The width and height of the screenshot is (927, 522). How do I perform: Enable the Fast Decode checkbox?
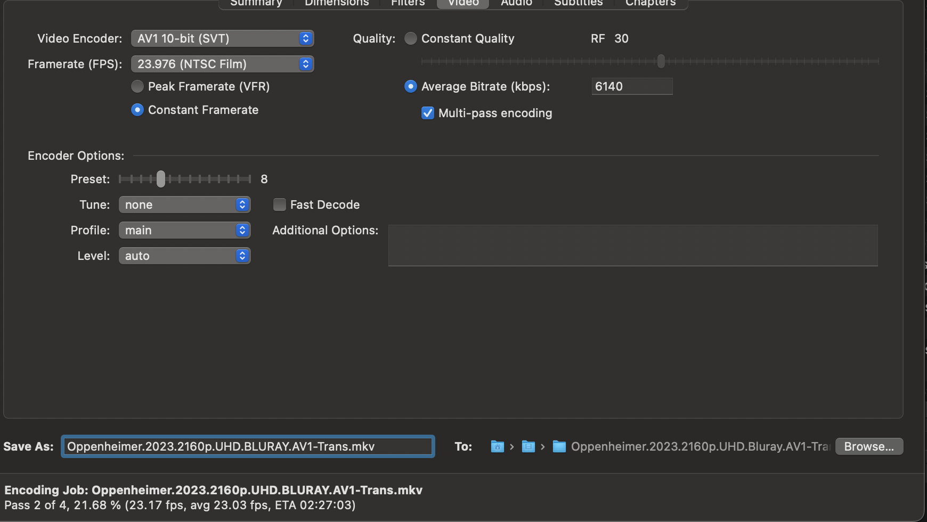280,205
